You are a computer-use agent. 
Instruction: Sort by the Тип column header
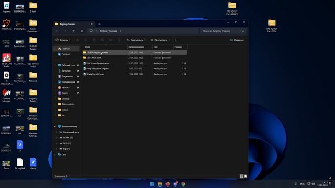click(x=163, y=47)
